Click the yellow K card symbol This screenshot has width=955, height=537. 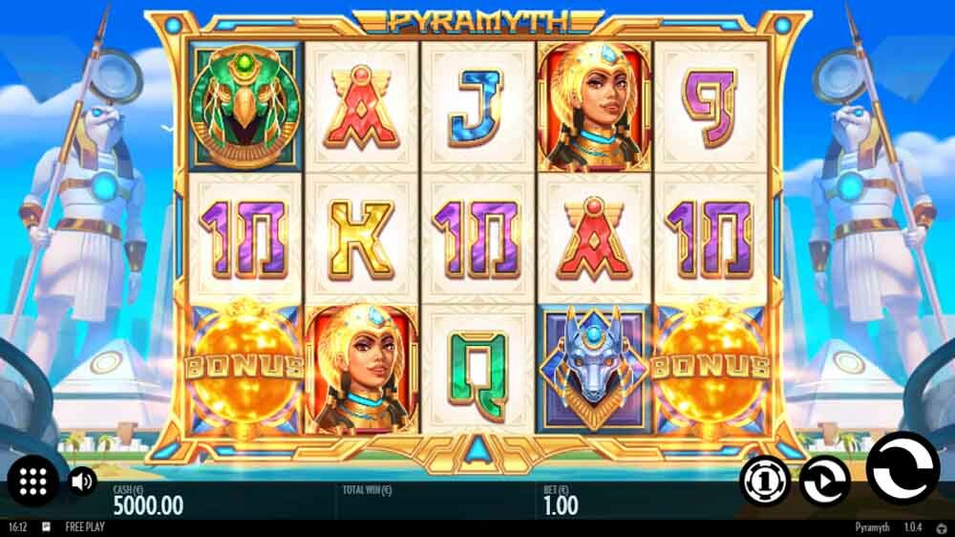pos(361,240)
